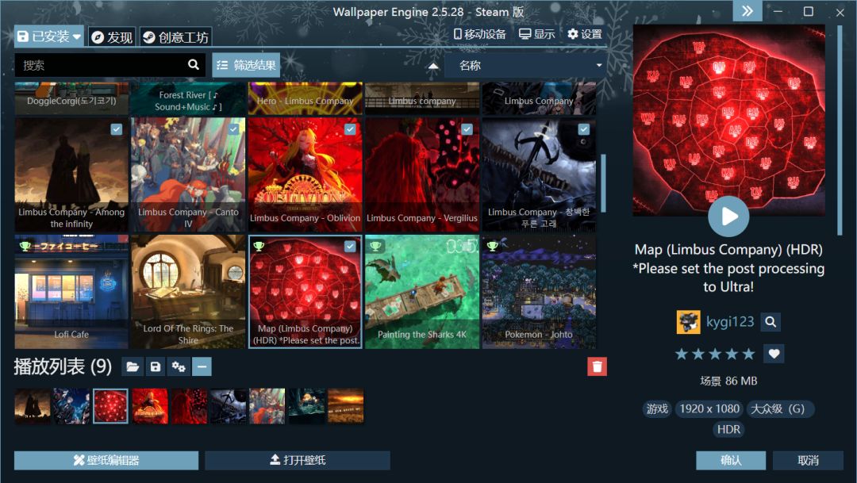
Task: Favorite the wallpaper with heart icon
Action: click(774, 354)
